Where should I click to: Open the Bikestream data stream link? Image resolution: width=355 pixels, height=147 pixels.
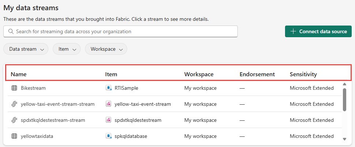33,88
